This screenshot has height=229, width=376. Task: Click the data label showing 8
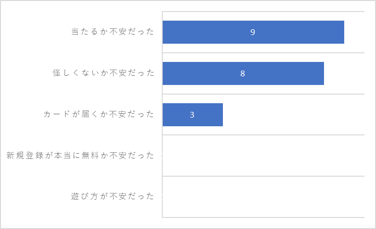[243, 73]
